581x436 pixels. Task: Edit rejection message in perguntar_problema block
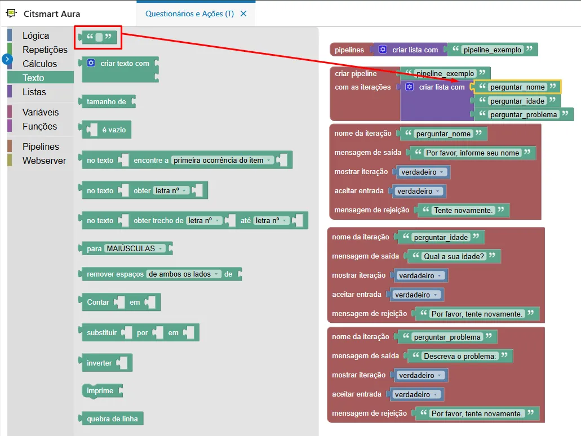click(x=477, y=414)
